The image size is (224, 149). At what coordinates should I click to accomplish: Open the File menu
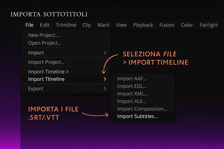pyautogui.click(x=29, y=25)
